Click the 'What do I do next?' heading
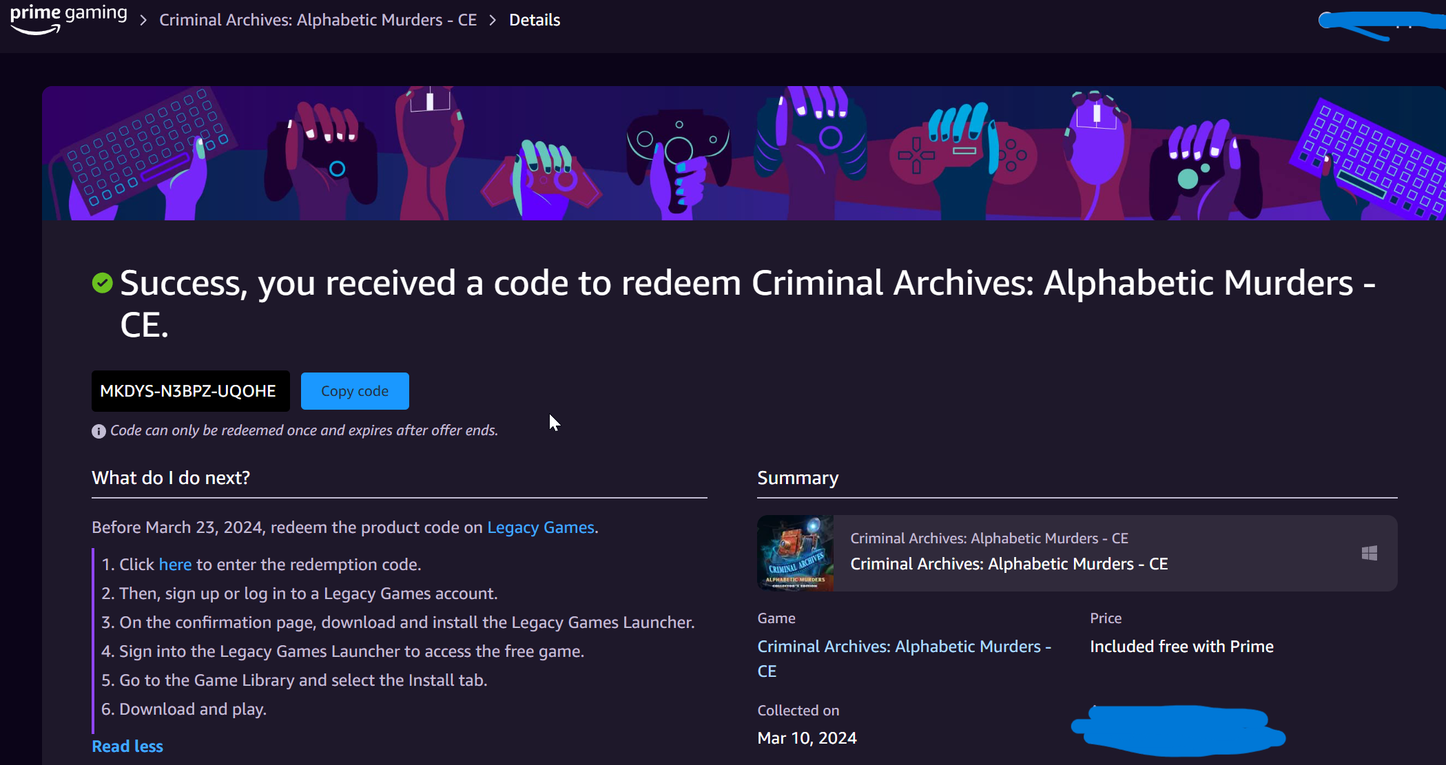The height and width of the screenshot is (765, 1446). tap(171, 478)
